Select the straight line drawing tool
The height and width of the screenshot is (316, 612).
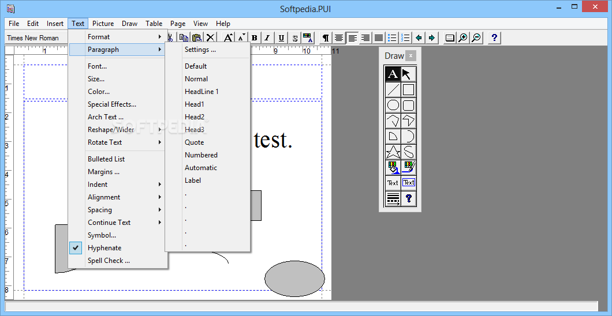(x=393, y=89)
